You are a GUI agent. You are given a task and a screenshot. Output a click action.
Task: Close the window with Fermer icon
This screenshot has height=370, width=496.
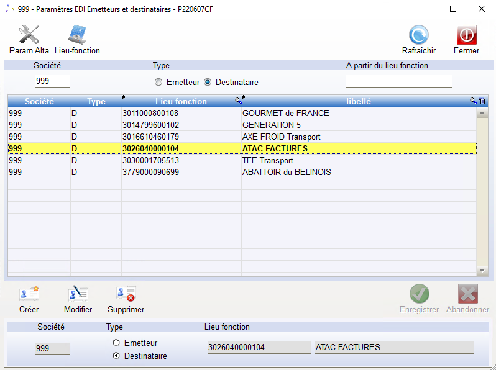click(x=466, y=35)
